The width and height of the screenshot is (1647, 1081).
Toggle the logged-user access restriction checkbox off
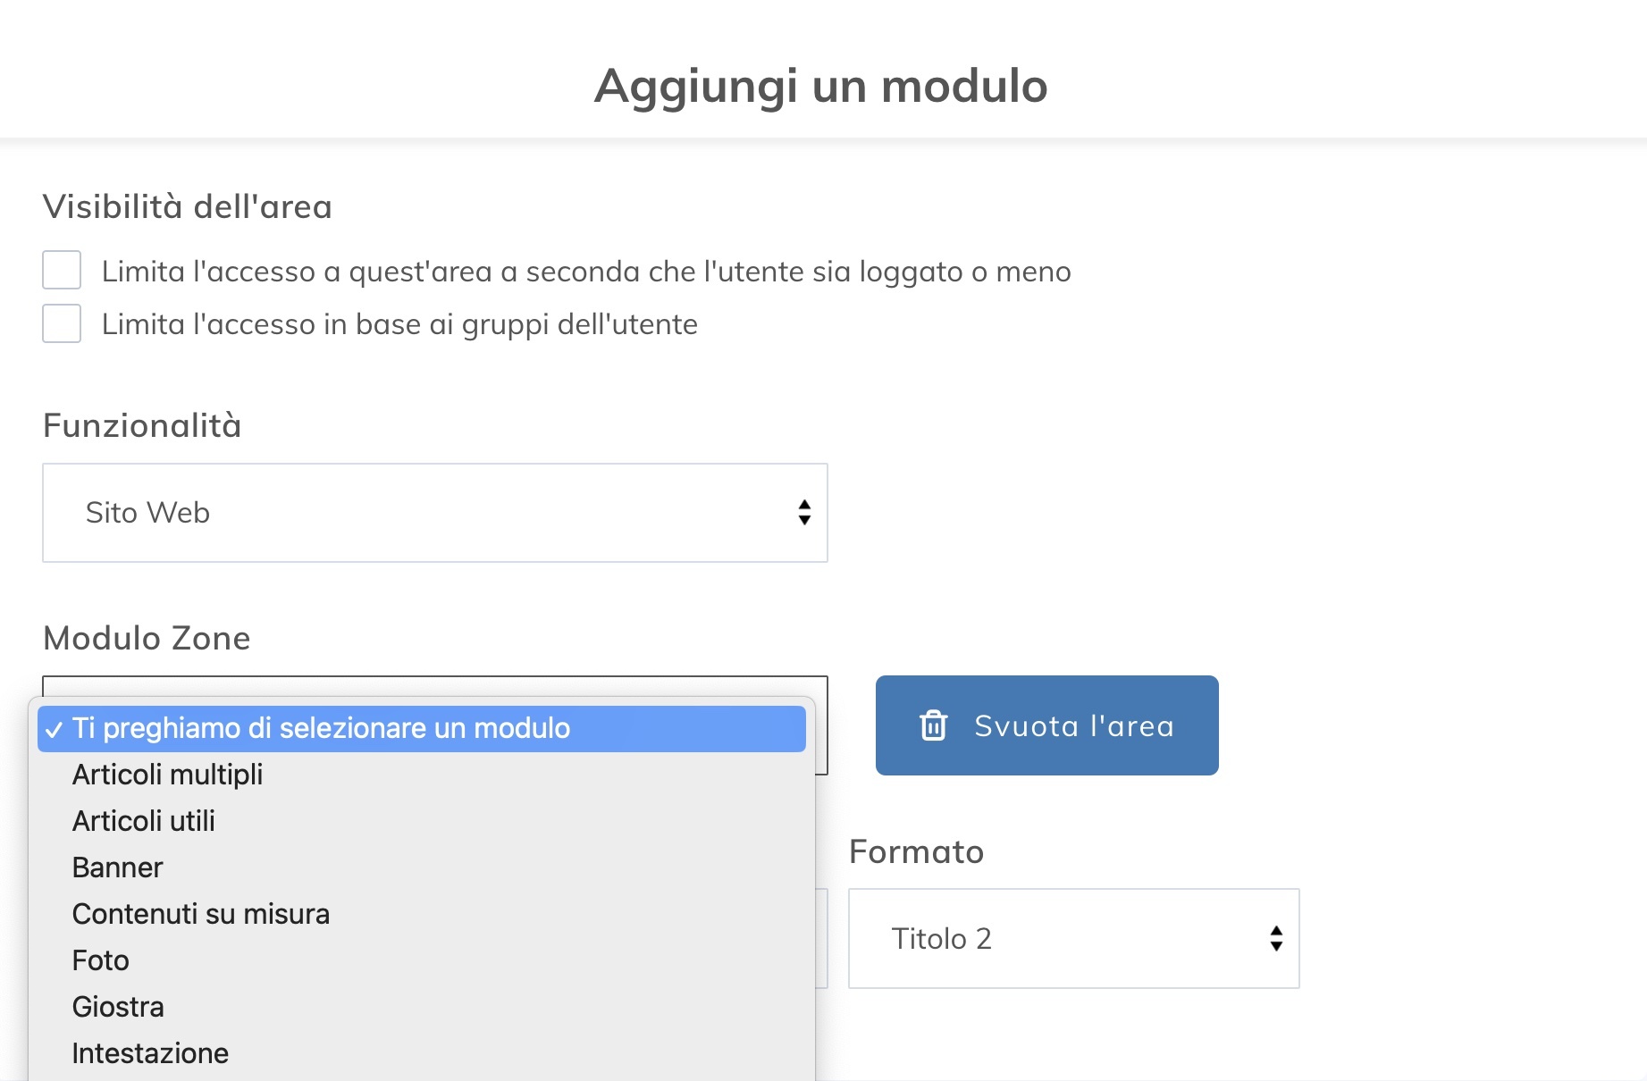click(x=61, y=270)
